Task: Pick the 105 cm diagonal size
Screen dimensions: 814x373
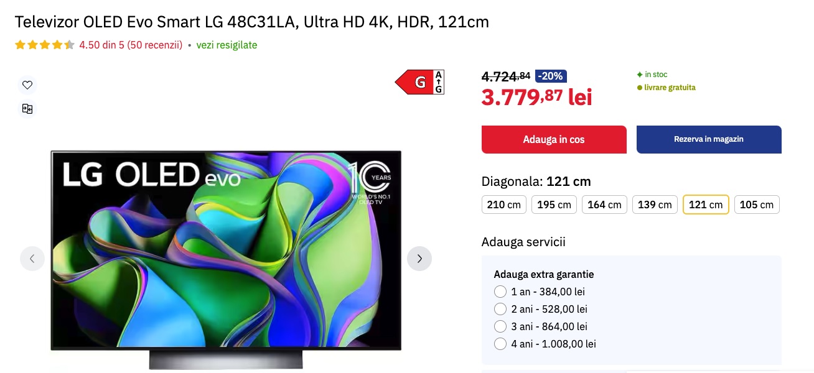Action: 757,205
